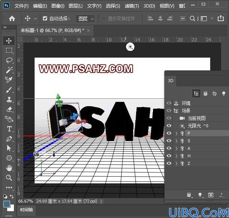Click the Home button in options bar

[x=12, y=18]
